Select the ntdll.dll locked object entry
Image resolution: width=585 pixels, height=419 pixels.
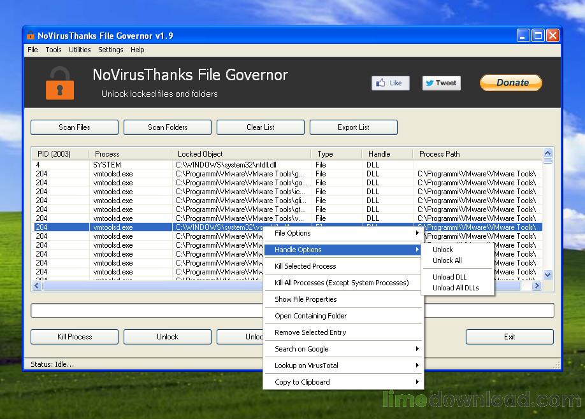click(x=226, y=165)
